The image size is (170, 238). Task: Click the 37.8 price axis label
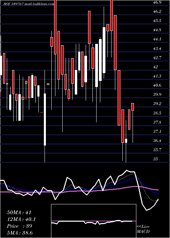(157, 122)
